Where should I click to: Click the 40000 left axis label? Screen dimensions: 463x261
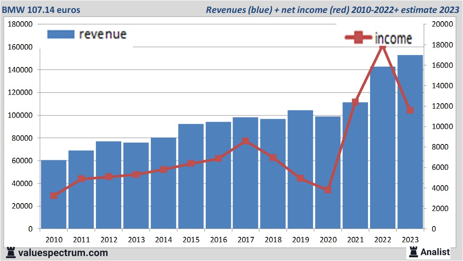tap(22, 184)
